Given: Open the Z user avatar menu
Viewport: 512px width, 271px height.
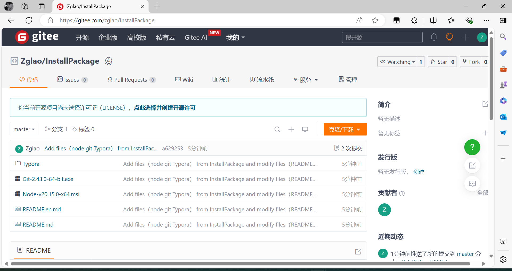Looking at the screenshot, I should pos(482,37).
